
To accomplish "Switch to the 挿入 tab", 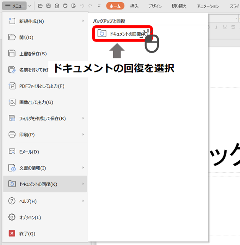I will point(134,6).
